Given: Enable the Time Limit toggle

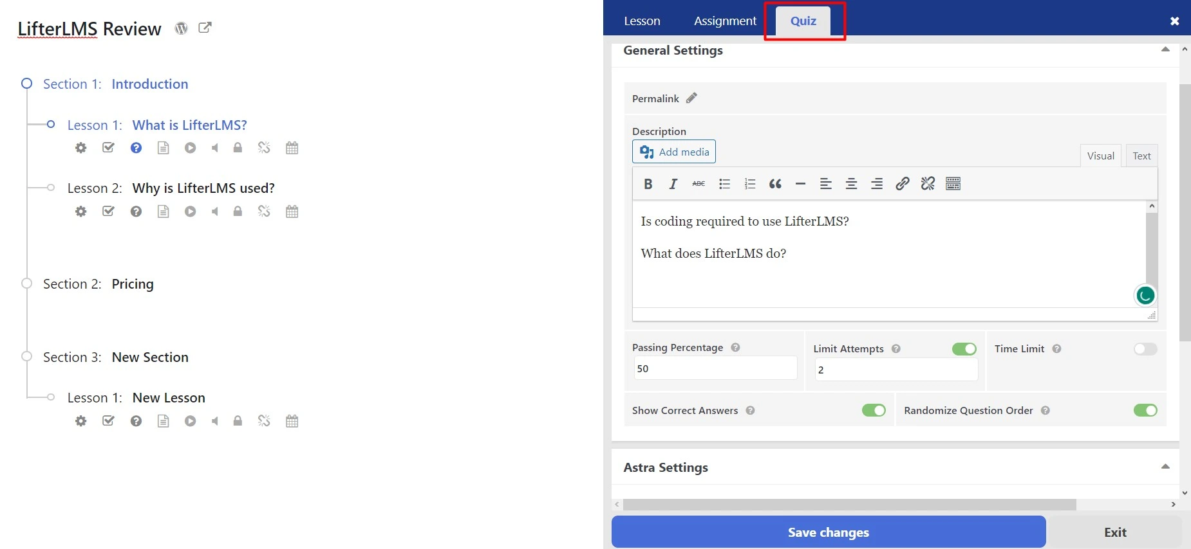Looking at the screenshot, I should [1145, 349].
